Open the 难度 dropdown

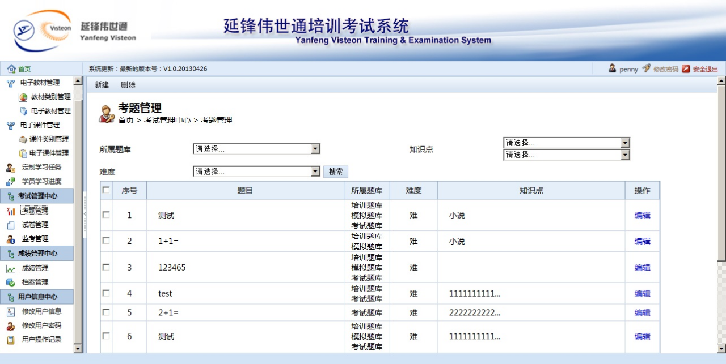257,172
